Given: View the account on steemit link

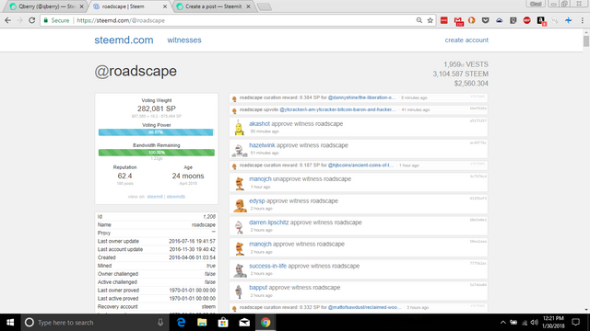Looking at the screenshot, I should [155, 196].
